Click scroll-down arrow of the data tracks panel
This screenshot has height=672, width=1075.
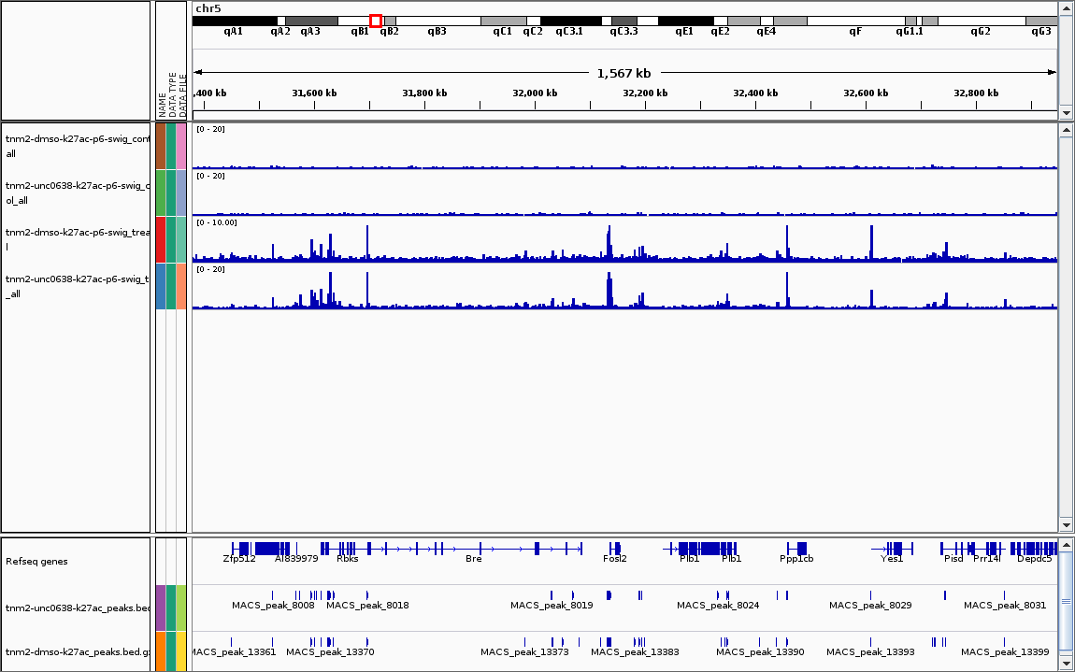point(1066,524)
